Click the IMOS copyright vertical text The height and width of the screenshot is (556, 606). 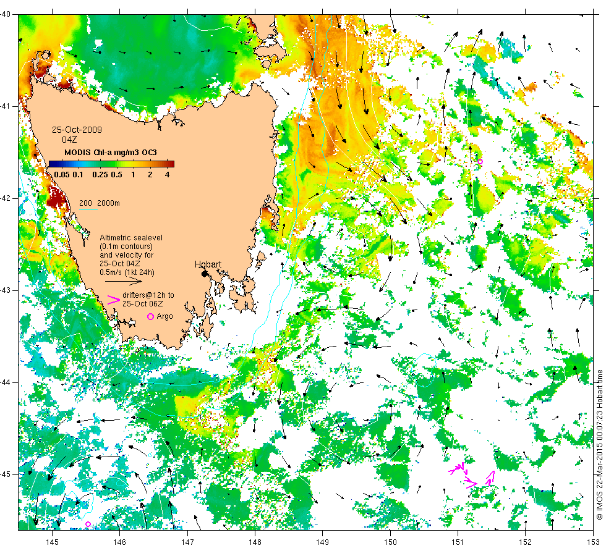pyautogui.click(x=599, y=444)
